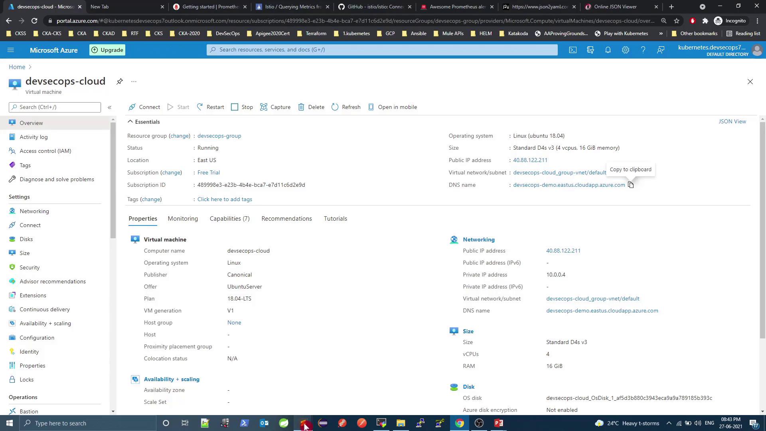Collapse the Essentials section
766x431 pixels.
130,122
